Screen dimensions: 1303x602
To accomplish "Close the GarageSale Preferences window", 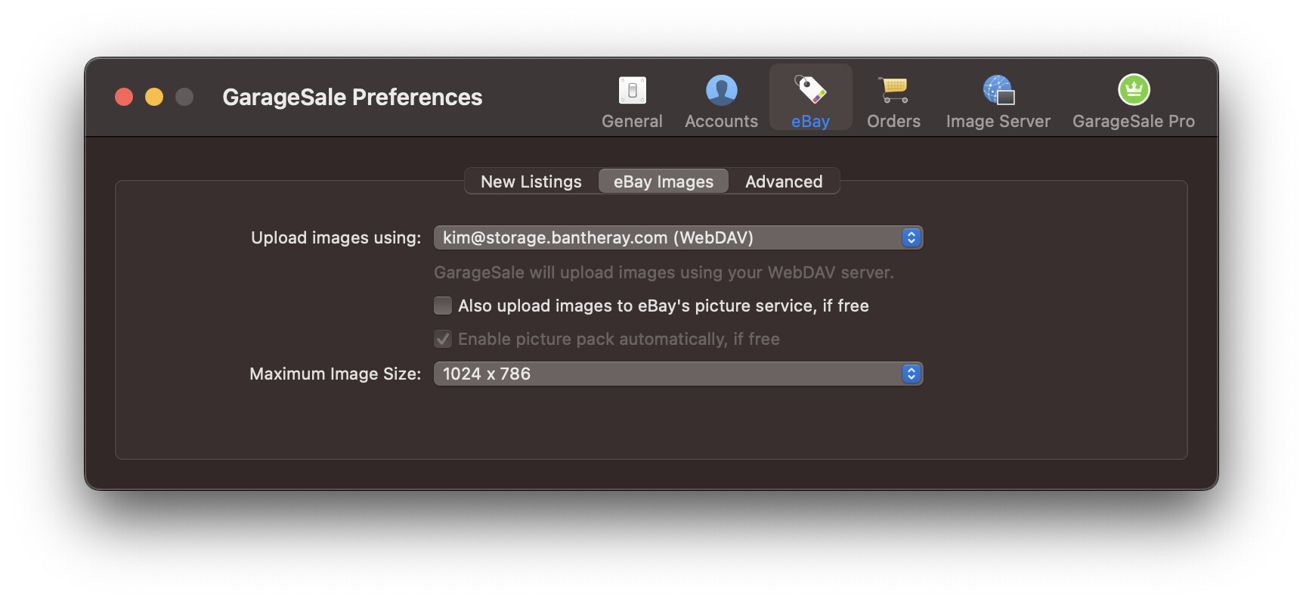I will 124,97.
